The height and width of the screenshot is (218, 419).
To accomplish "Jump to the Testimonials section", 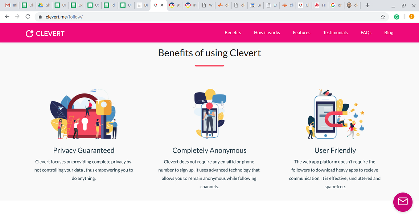I will (335, 33).
